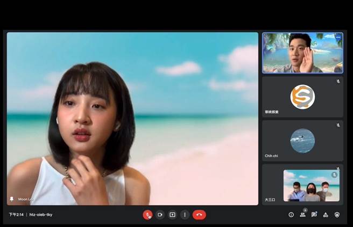Click the Moon name label on main video
This screenshot has height=227, width=353.
(x=25, y=199)
